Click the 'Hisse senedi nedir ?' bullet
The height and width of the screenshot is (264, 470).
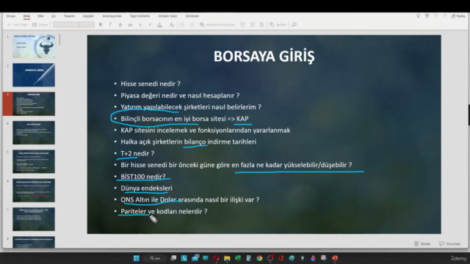click(151, 84)
